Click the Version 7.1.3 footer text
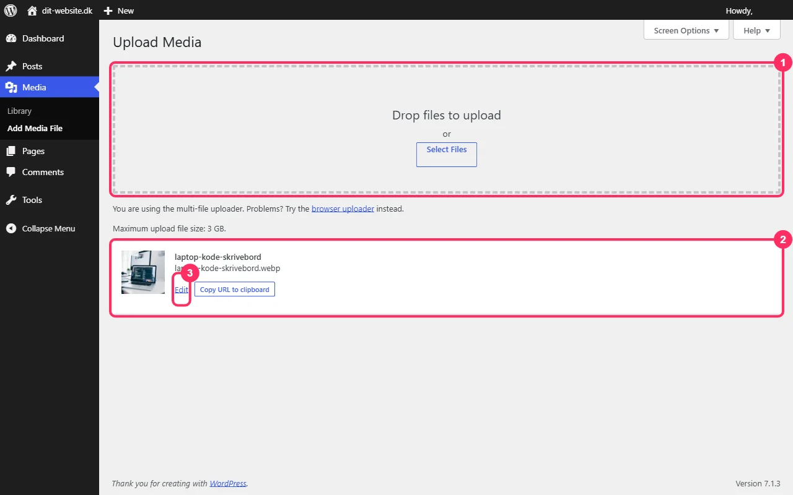The width and height of the screenshot is (793, 495). [x=758, y=483]
